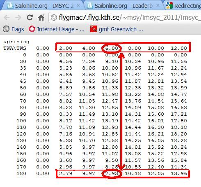Click the Google favicon on Redirecting tab

[169, 6]
